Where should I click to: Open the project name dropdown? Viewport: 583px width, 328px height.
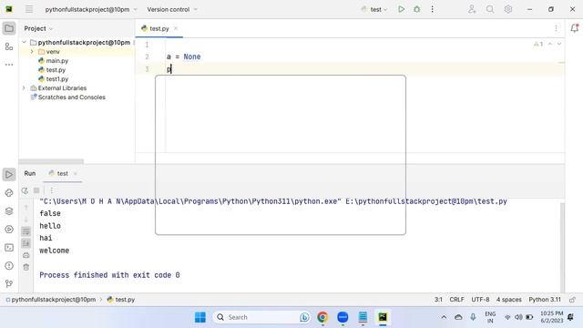[x=91, y=9]
